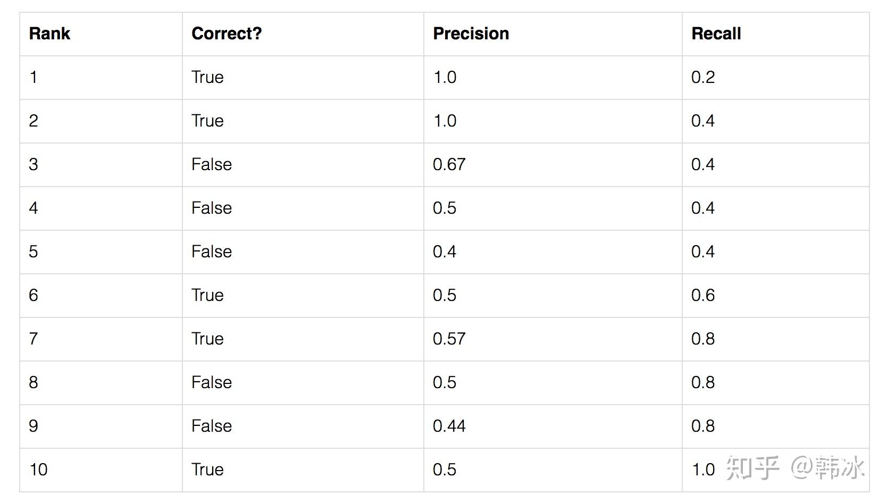
Task: Click the rank 7 number cell
Action: coord(34,339)
